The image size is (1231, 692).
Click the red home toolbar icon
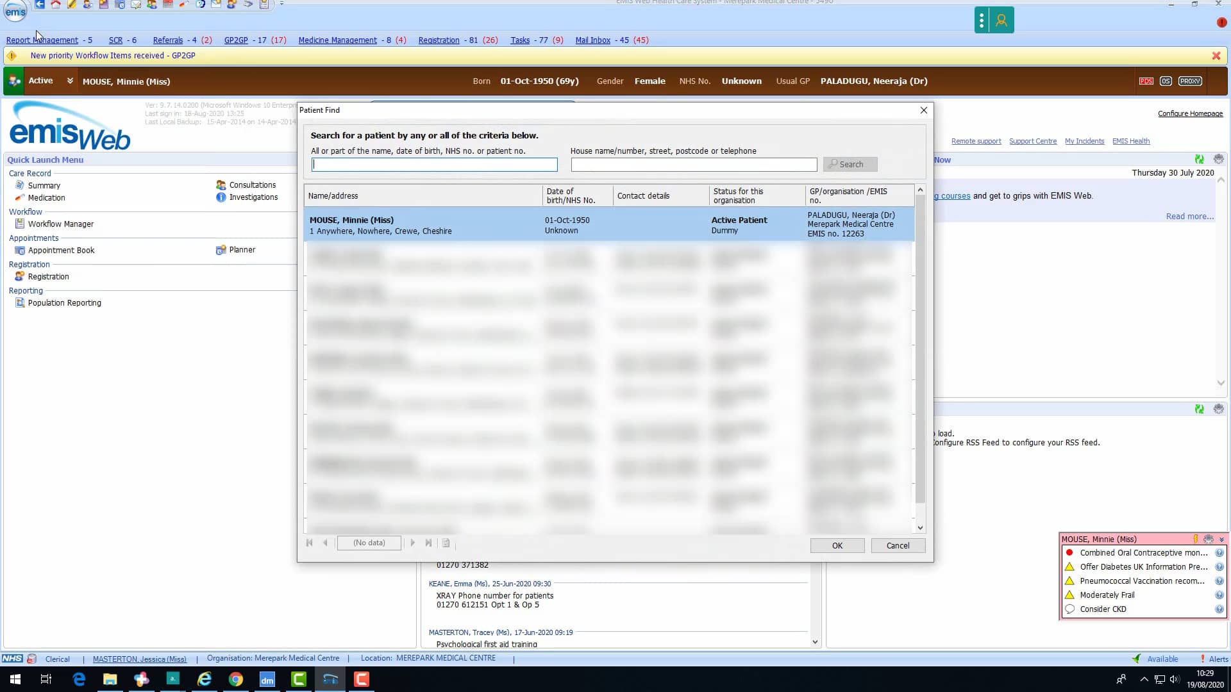pyautogui.click(x=56, y=4)
